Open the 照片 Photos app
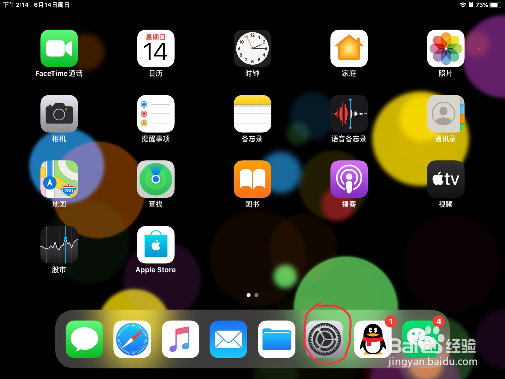Image resolution: width=505 pixels, height=379 pixels. coord(445,48)
